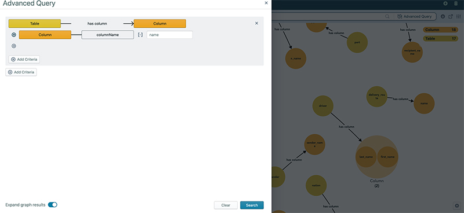This screenshot has height=213, width=464.
Task: Click the magnifier search icon in toolbar
Action: tap(387, 17)
